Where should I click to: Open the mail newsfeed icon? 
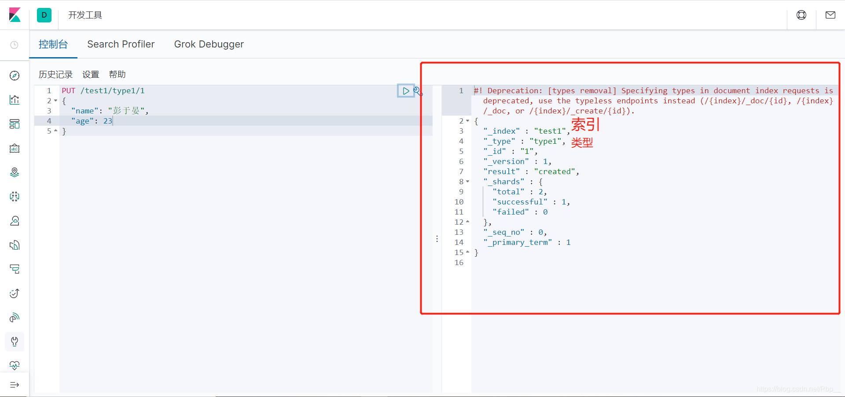click(830, 15)
